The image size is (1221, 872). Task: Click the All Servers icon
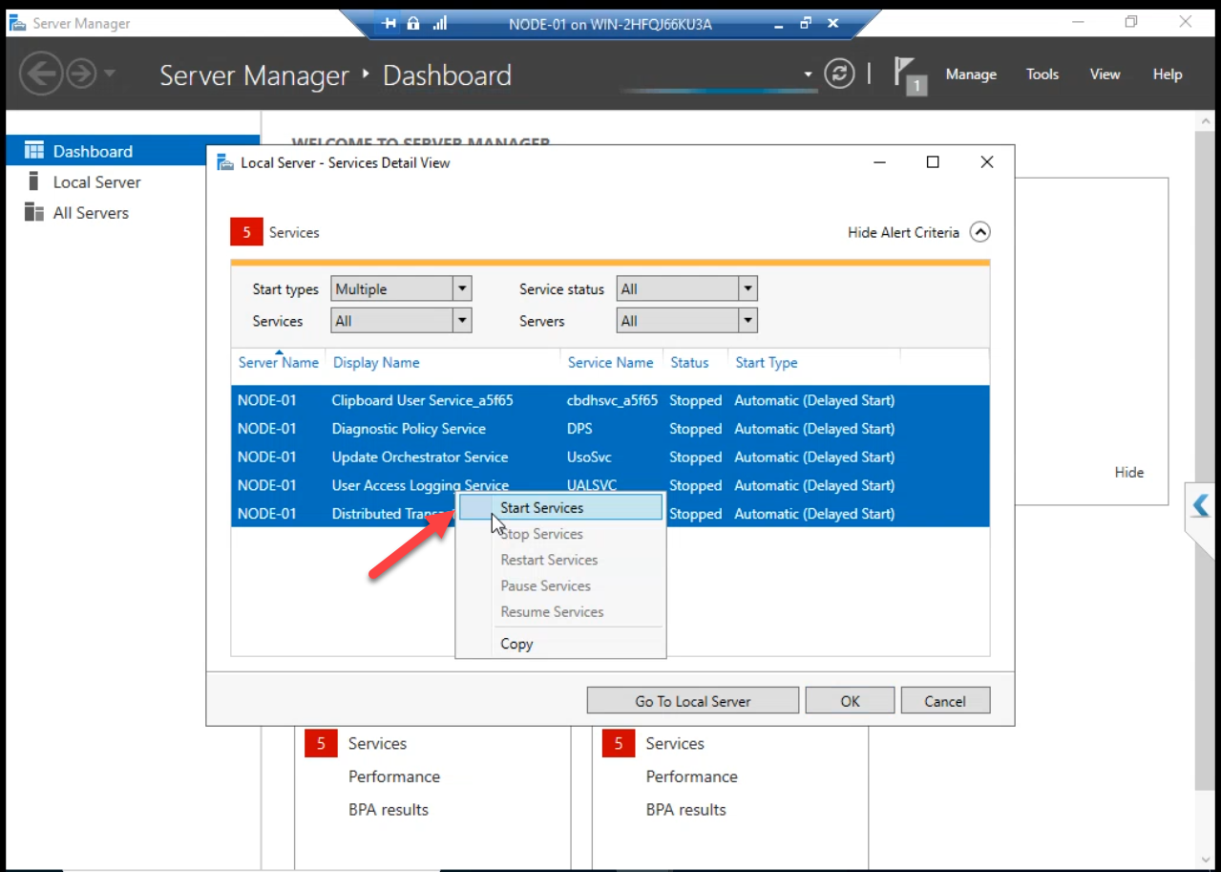tap(34, 212)
